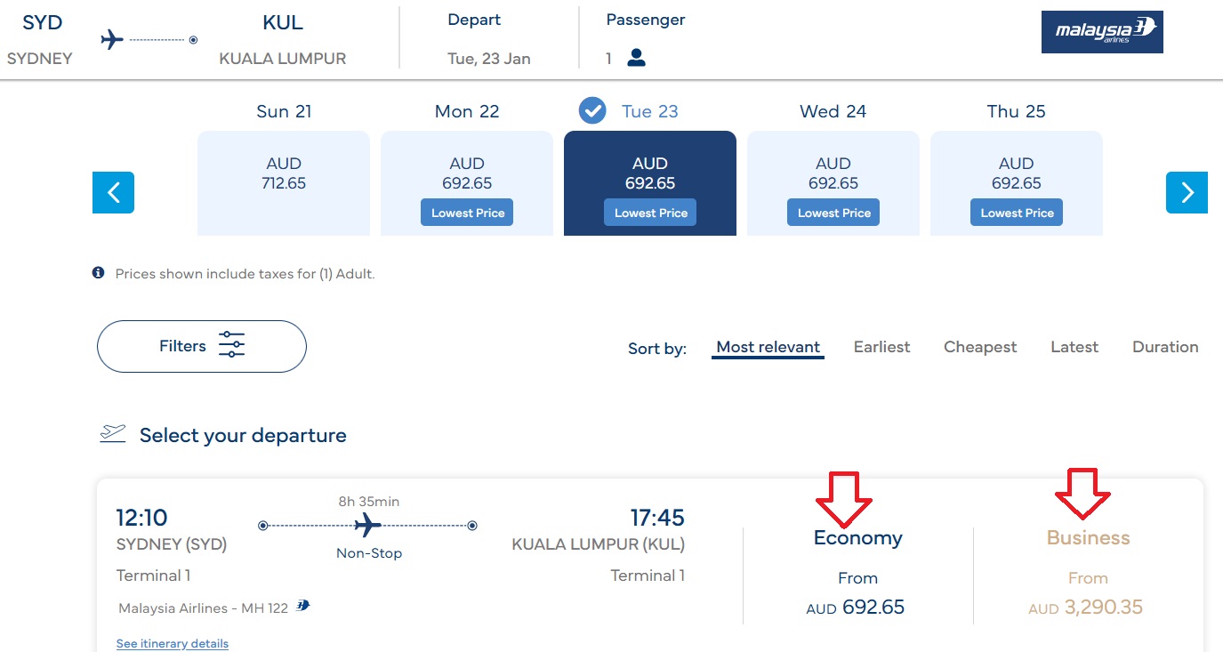Expand Economy fare options

click(x=857, y=574)
